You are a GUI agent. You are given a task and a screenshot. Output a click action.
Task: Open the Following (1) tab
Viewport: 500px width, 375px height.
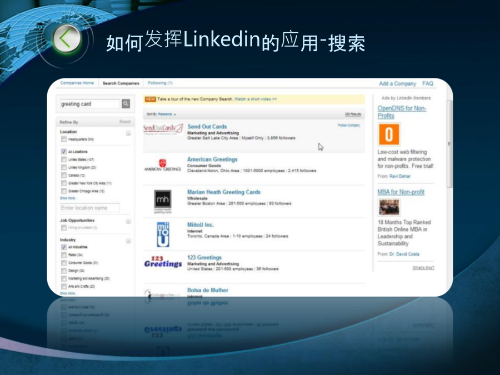coord(160,83)
